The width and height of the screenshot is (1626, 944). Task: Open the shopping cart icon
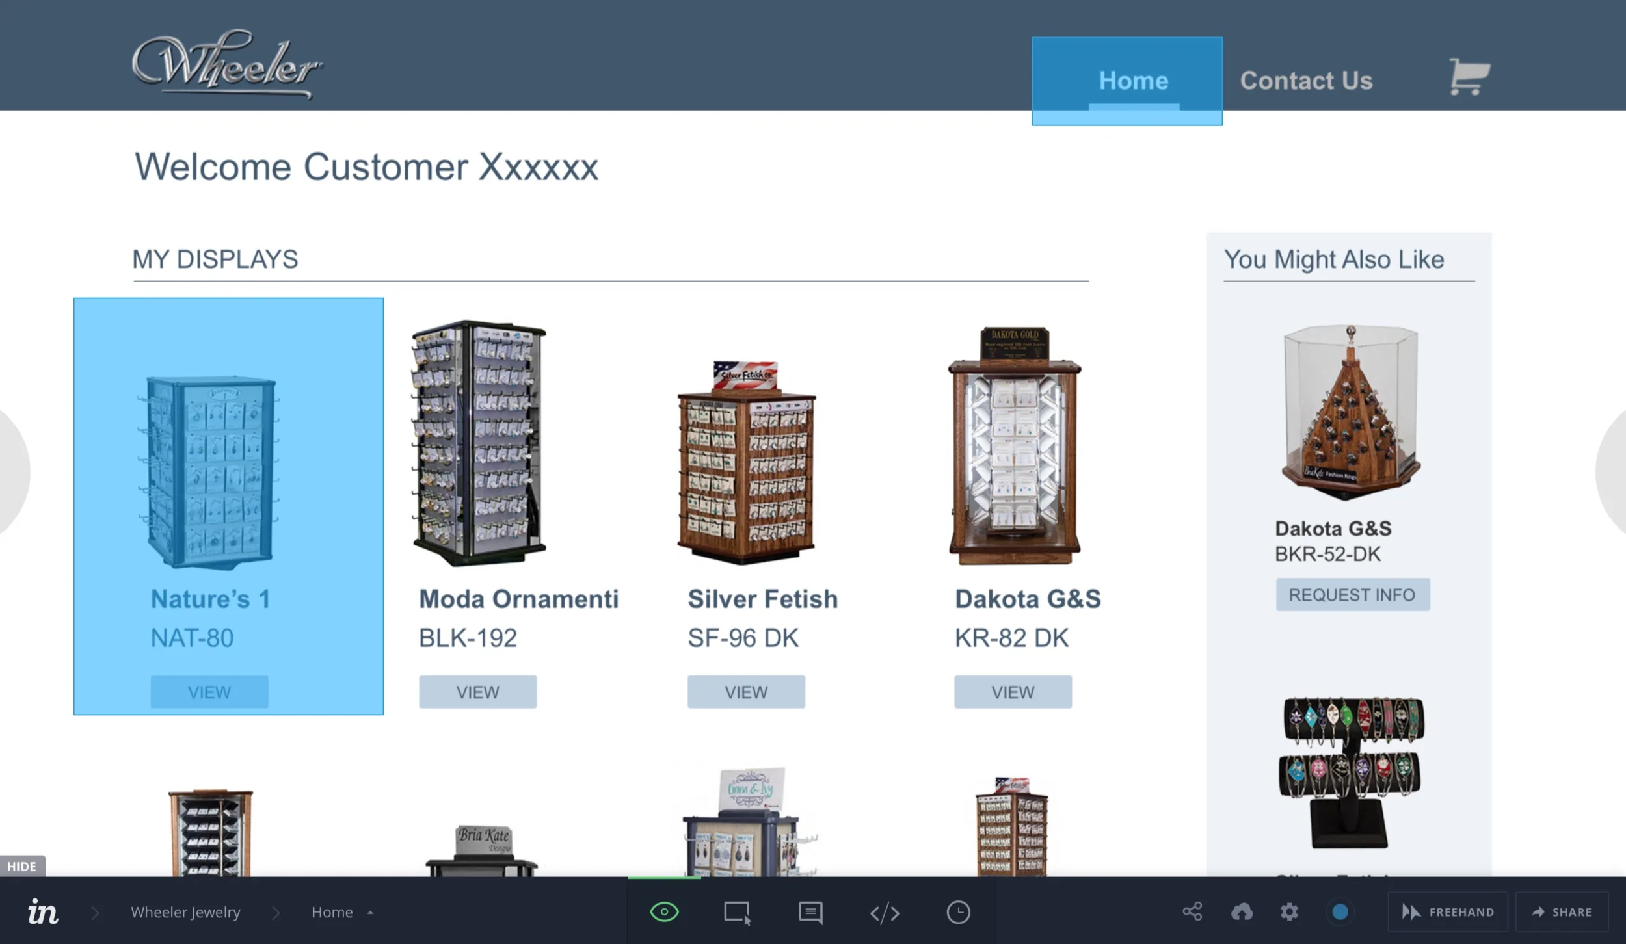click(1469, 78)
